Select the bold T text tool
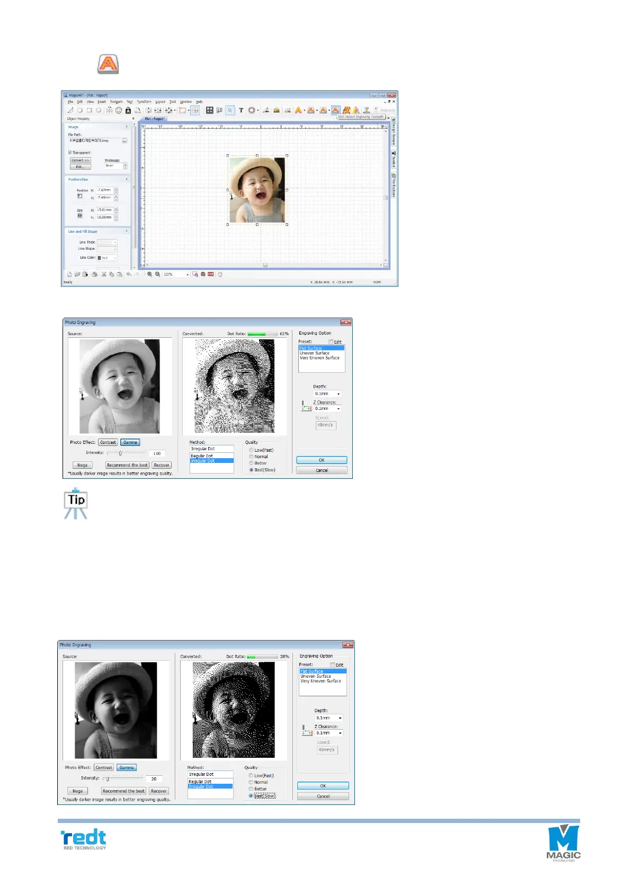Image resolution: width=631 pixels, height=893 pixels. (x=241, y=110)
